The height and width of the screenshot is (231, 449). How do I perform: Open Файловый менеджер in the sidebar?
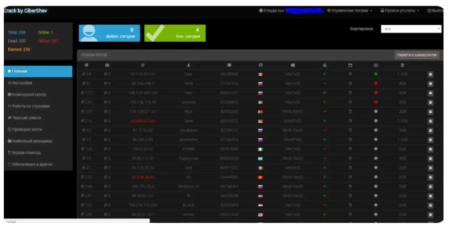38,141
